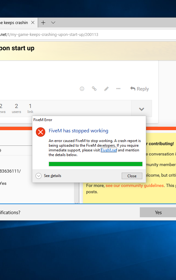Screen dimensions: 176x280
Task: Show more post actions ellipsis
Action: coord(118,89)
